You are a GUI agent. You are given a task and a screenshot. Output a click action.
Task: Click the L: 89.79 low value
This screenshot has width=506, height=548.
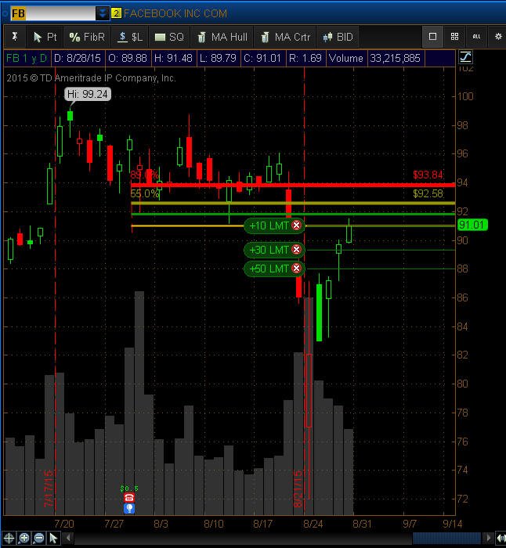point(218,58)
